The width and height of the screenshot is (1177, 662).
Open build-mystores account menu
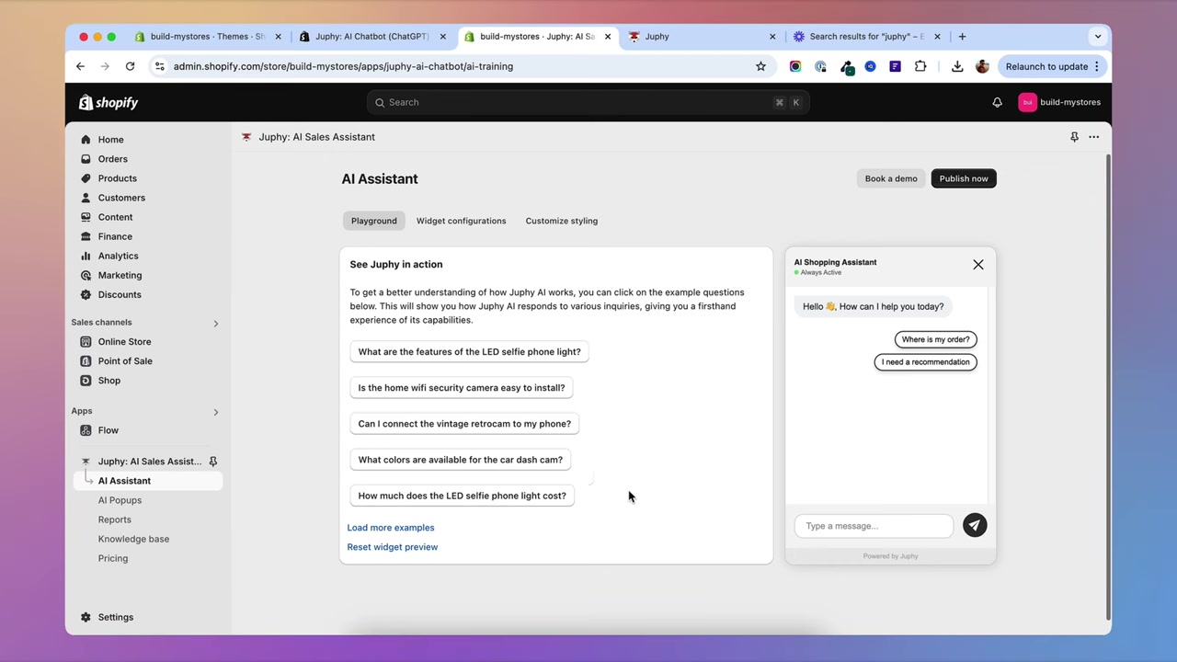point(1059,102)
